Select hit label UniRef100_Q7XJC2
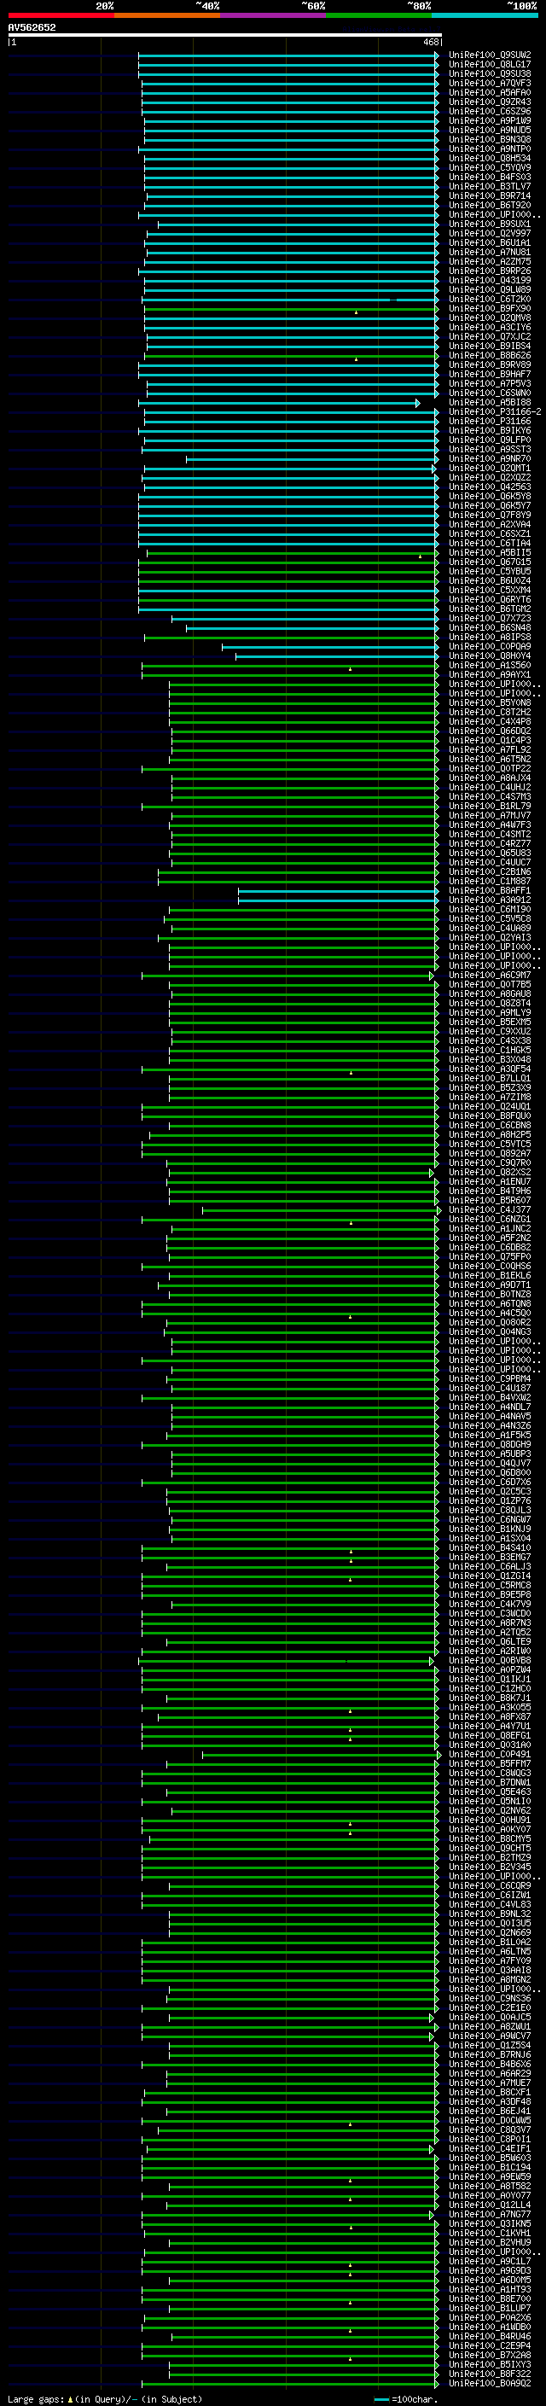546x2406 pixels. 490,336
